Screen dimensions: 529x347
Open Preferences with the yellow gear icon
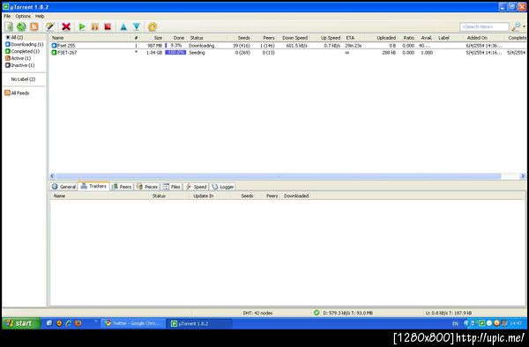153,26
